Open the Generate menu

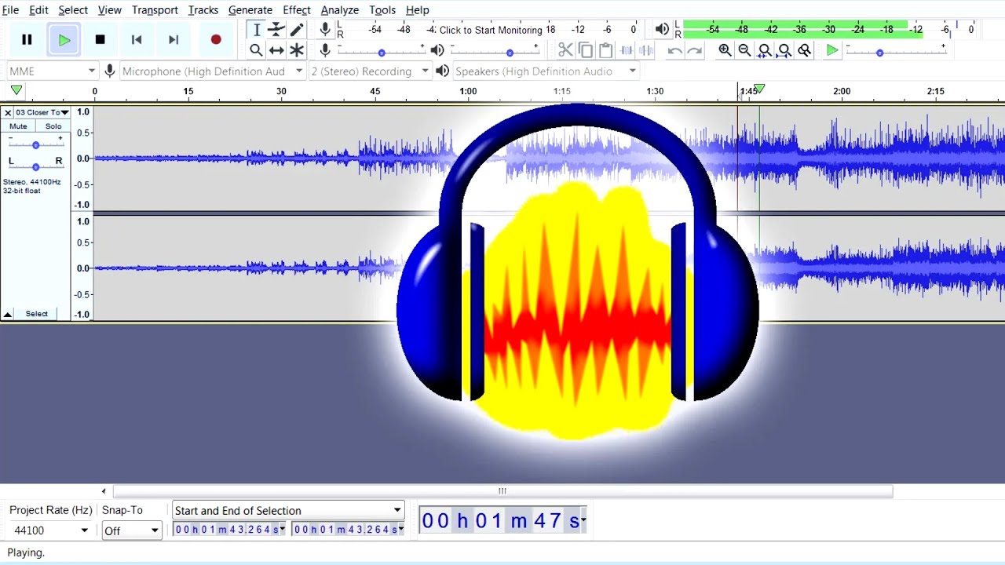pyautogui.click(x=250, y=9)
